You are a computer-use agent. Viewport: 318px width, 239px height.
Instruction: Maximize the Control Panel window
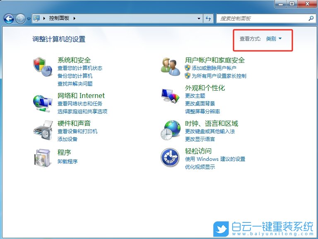[x=292, y=4]
